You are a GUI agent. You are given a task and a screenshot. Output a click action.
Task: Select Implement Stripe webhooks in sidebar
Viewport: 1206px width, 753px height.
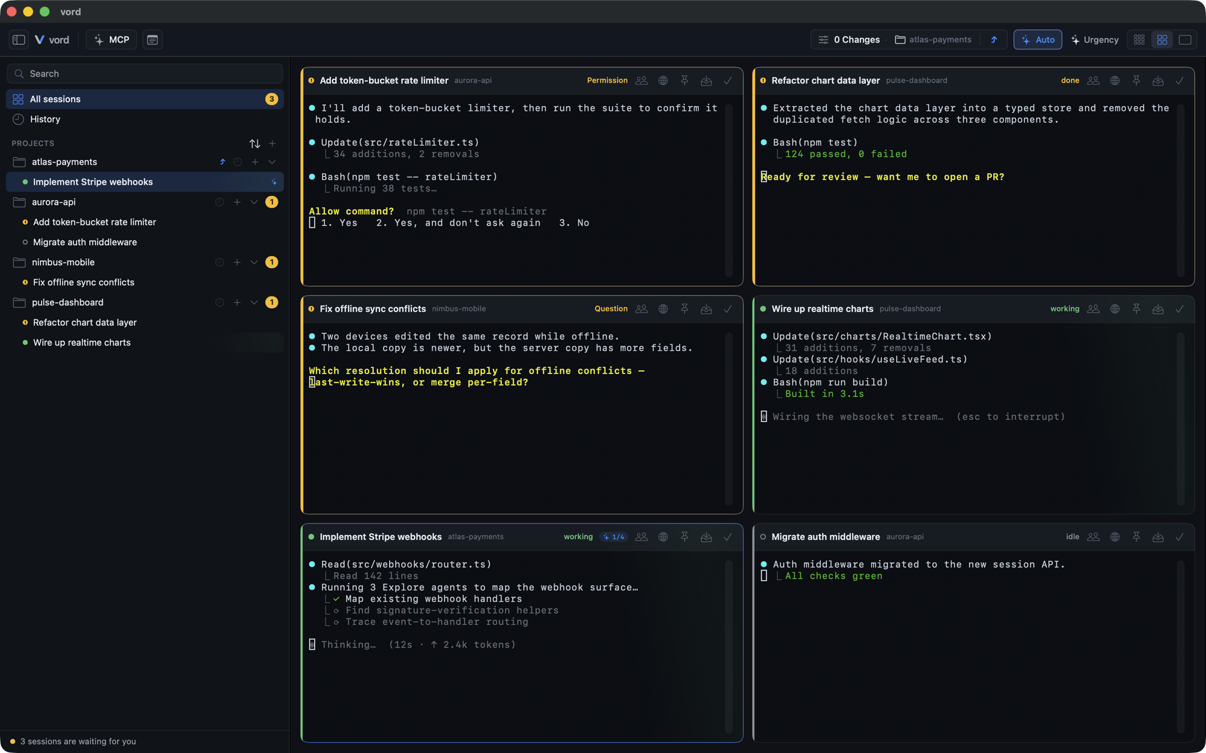145,182
